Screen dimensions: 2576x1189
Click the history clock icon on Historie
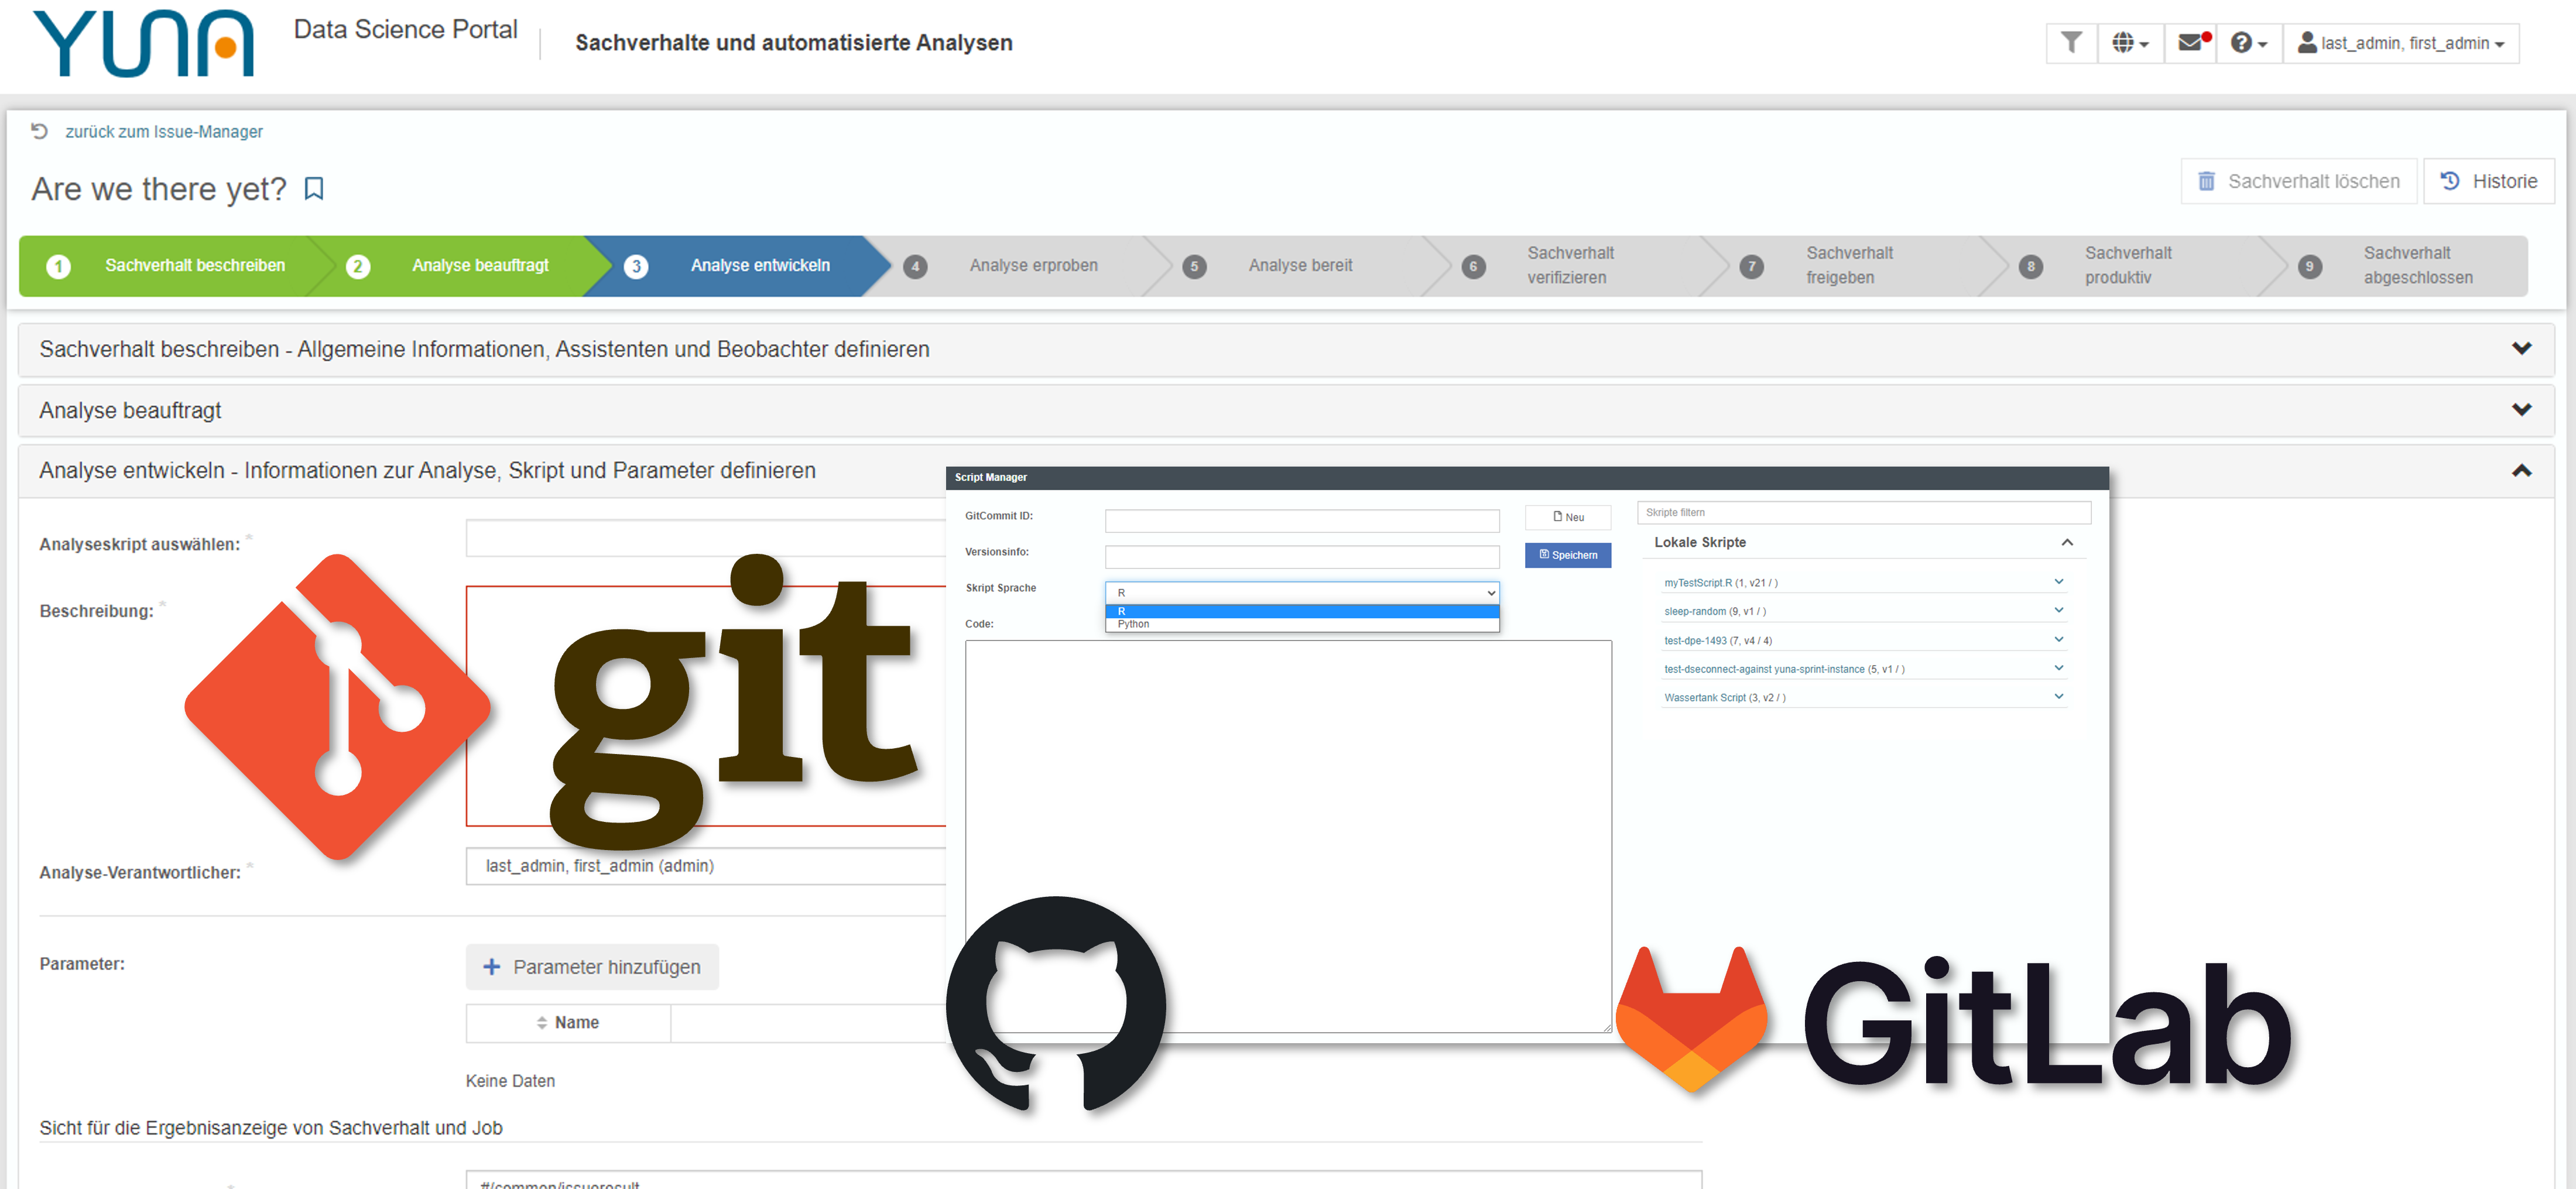click(2449, 181)
